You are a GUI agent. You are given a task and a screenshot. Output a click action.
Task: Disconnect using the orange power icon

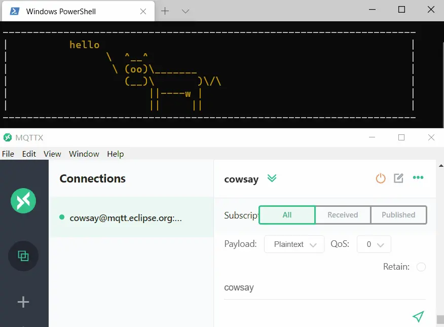(381, 178)
